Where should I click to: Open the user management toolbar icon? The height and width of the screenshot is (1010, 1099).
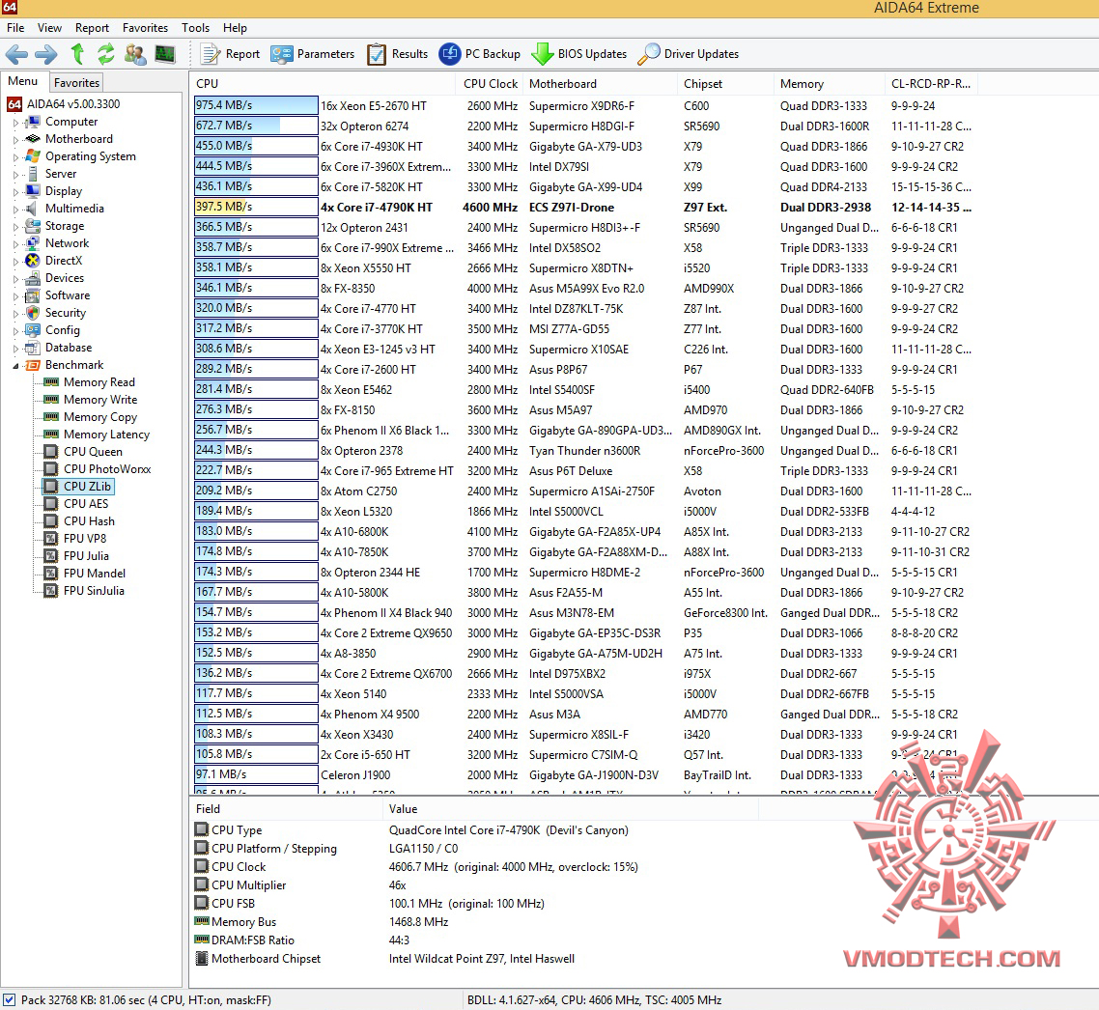click(x=134, y=54)
